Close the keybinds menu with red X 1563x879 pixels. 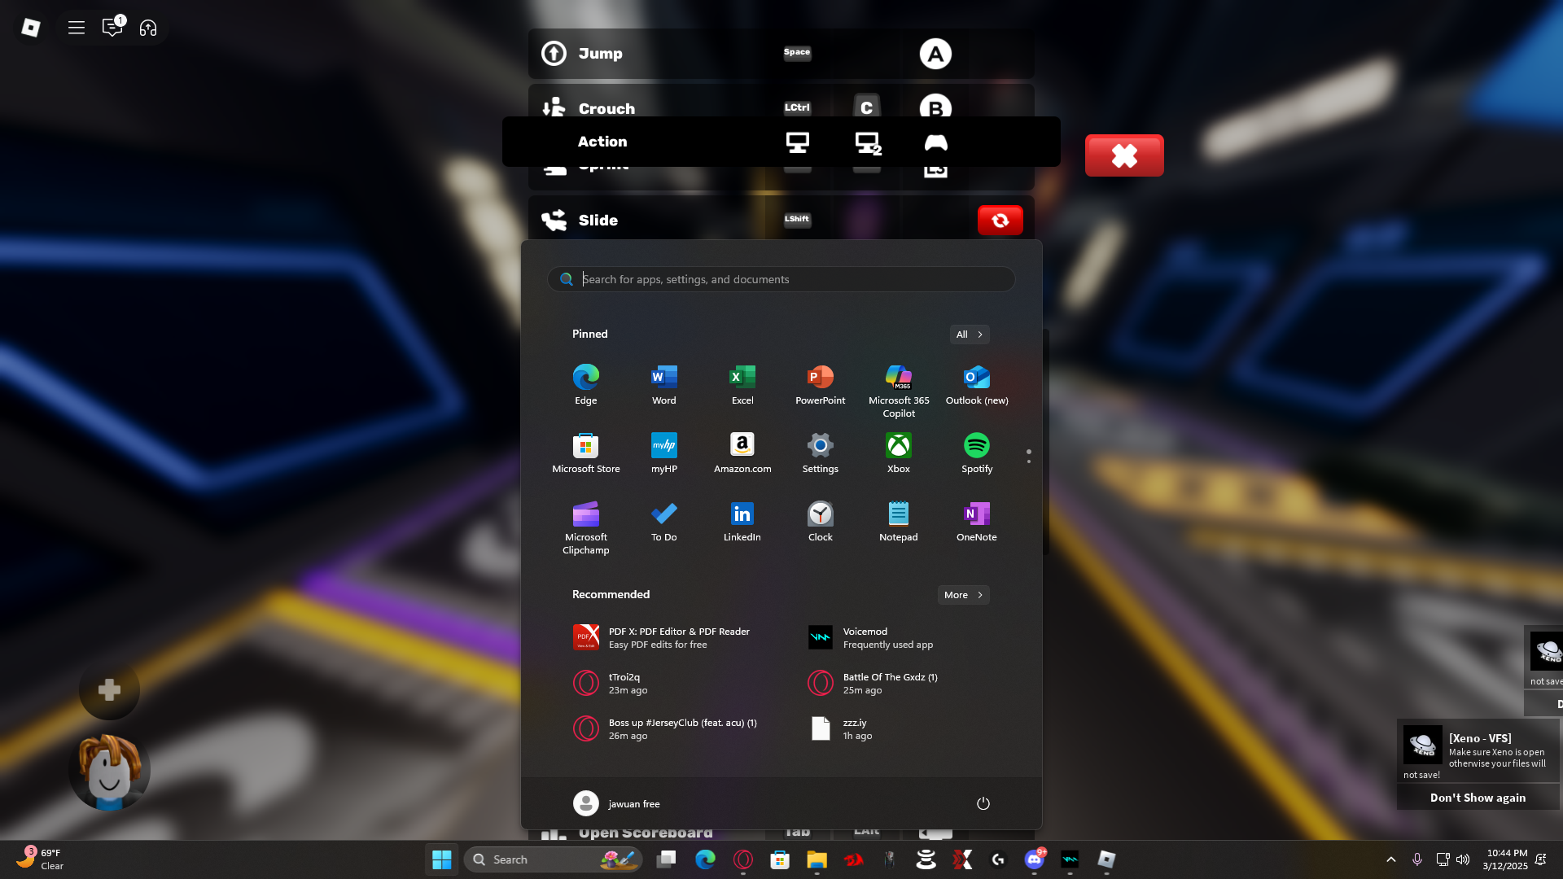click(x=1124, y=155)
